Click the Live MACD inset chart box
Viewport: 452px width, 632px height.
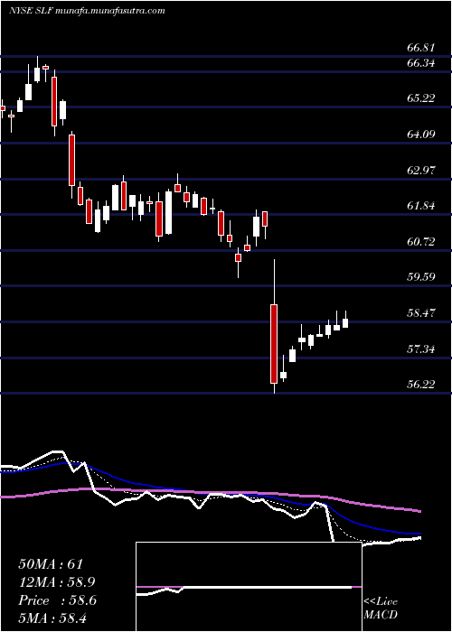coord(249,587)
